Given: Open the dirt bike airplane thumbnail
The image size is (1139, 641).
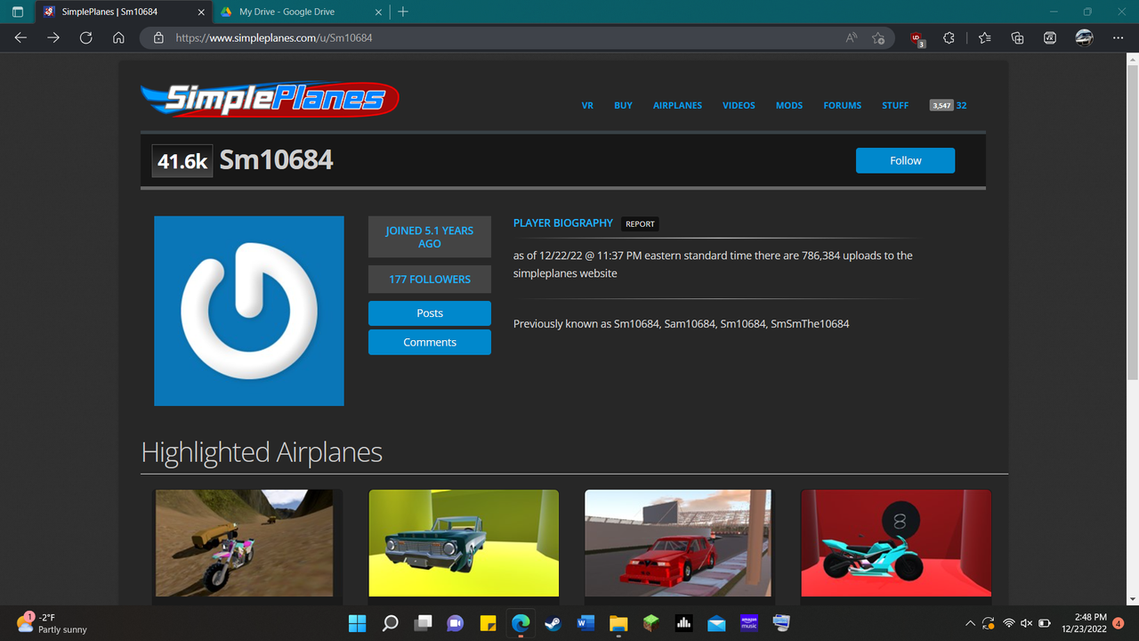Looking at the screenshot, I should [x=244, y=543].
